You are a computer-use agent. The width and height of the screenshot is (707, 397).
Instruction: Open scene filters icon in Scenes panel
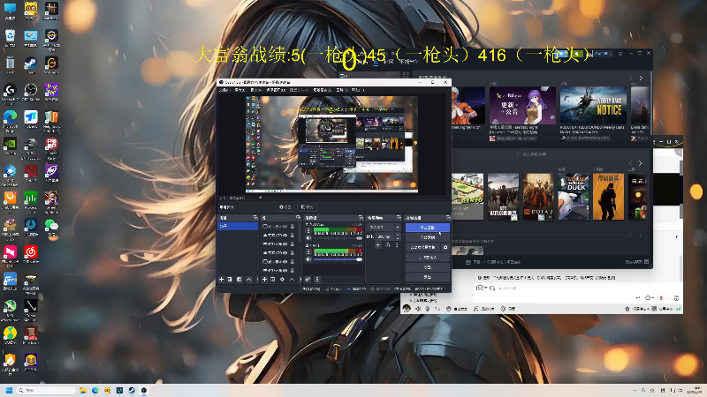[x=239, y=280]
